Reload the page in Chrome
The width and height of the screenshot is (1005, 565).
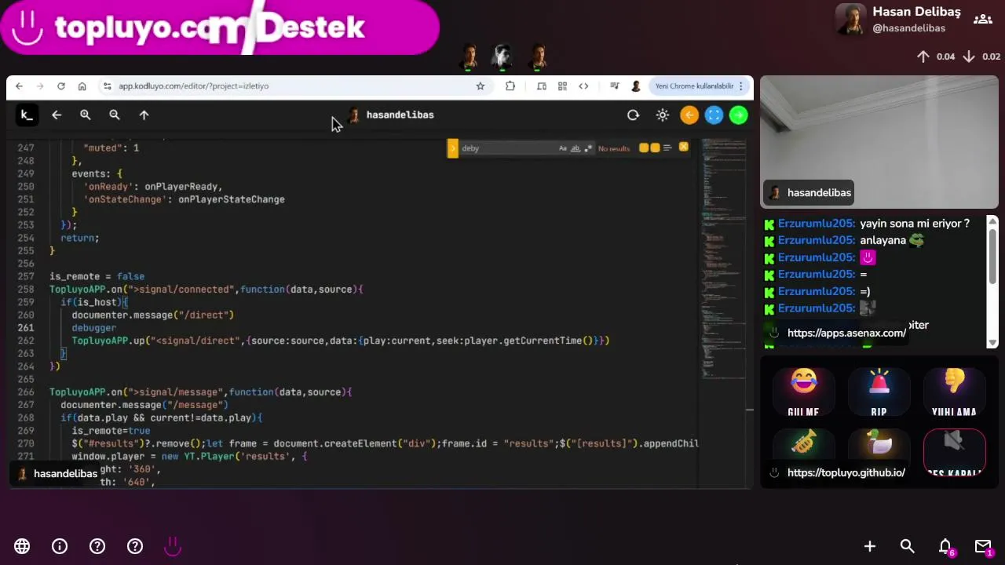[x=60, y=86]
